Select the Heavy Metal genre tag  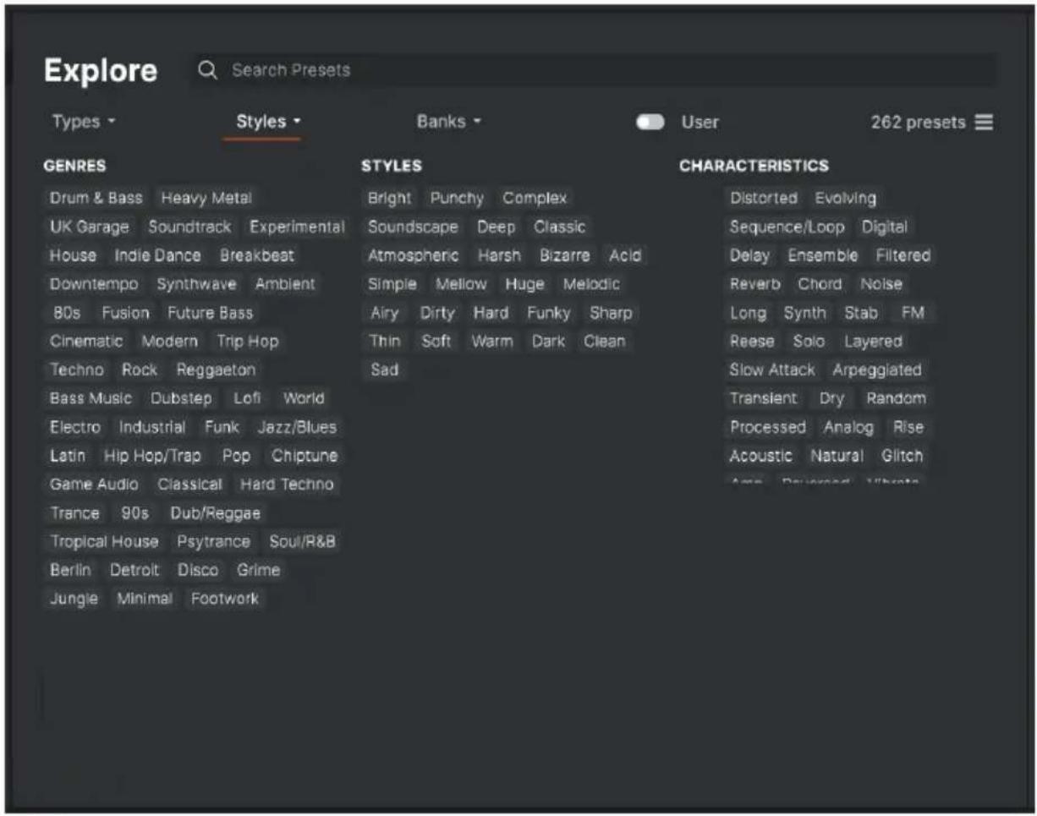206,199
